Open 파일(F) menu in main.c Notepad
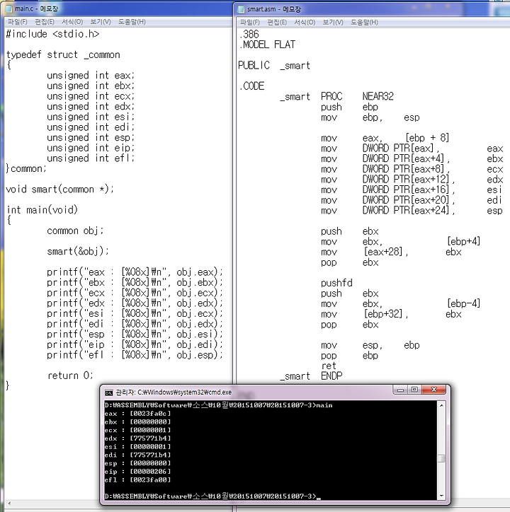 pyautogui.click(x=17, y=21)
